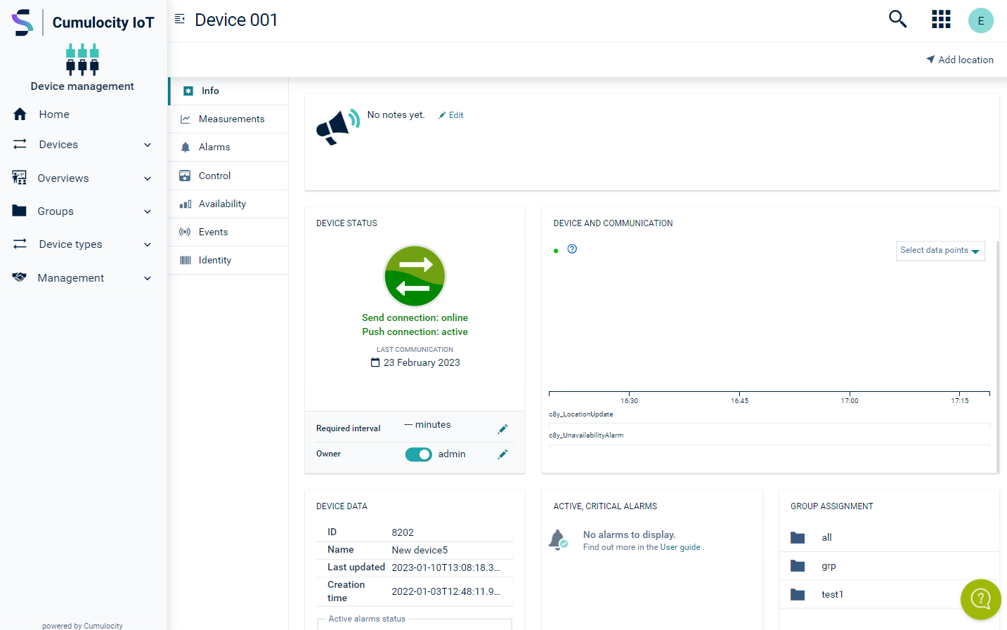Edit the Required interval with pencil icon
Image resolution: width=1007 pixels, height=630 pixels.
click(x=502, y=428)
